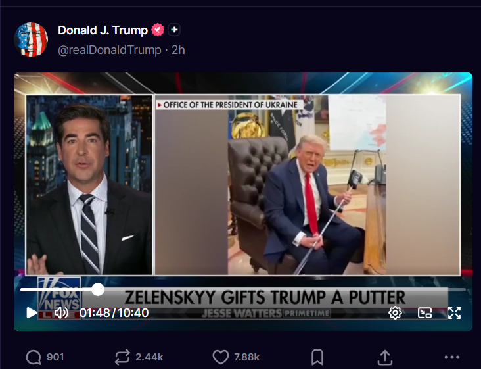This screenshot has height=369, width=481.
Task: Open the flag-painted profile avatar
Action: coord(31,39)
